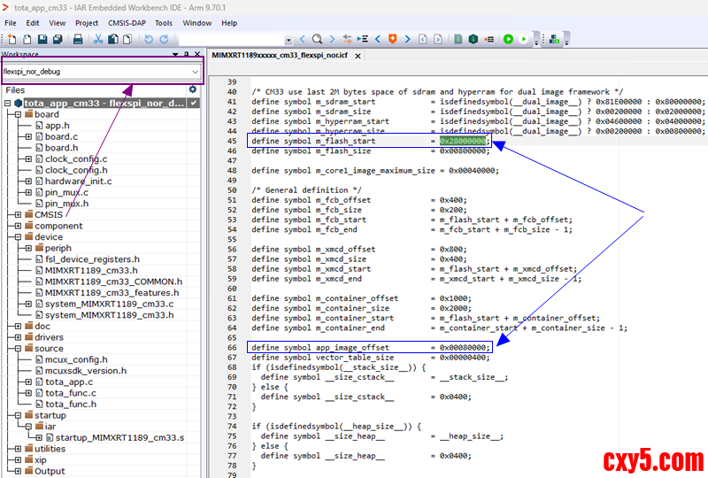Click the Redo arrow icon
The width and height of the screenshot is (708, 478).
(x=163, y=39)
